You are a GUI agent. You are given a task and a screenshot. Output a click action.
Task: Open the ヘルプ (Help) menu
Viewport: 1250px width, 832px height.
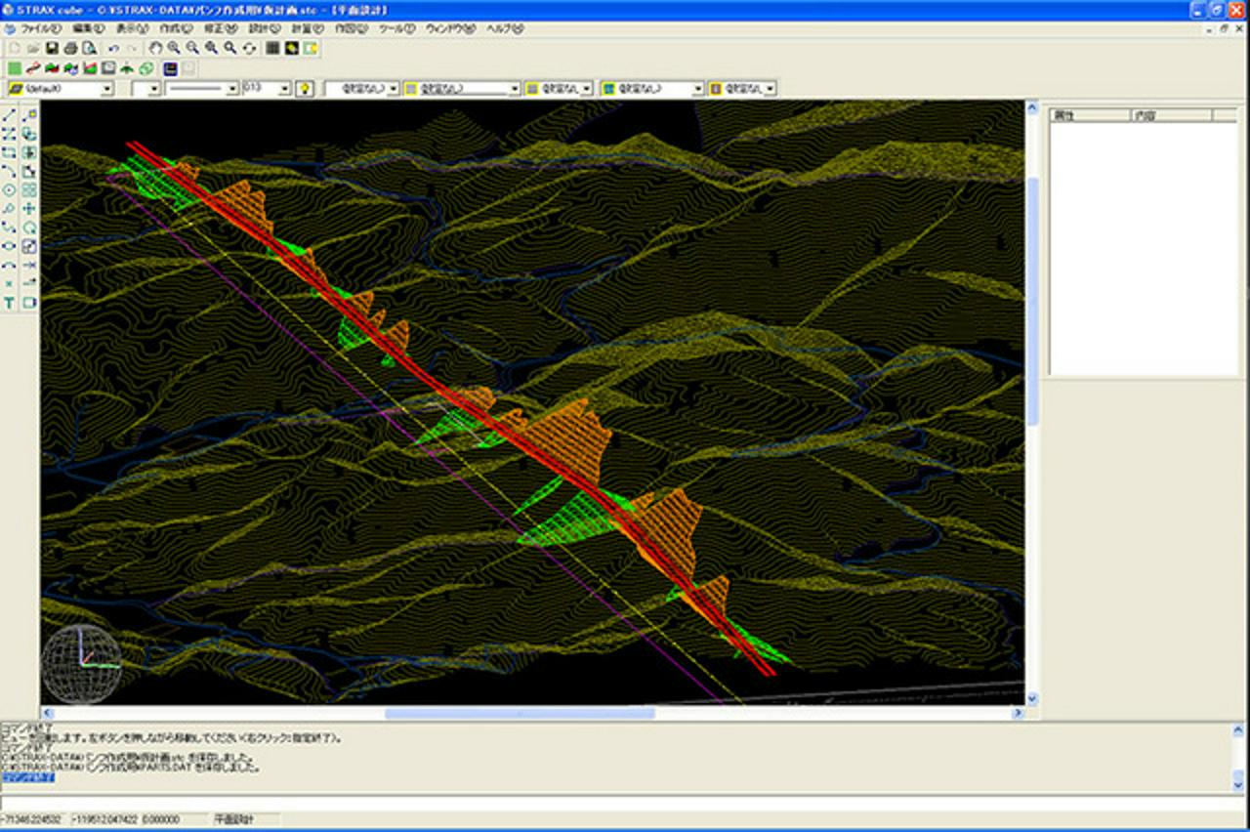tap(504, 29)
